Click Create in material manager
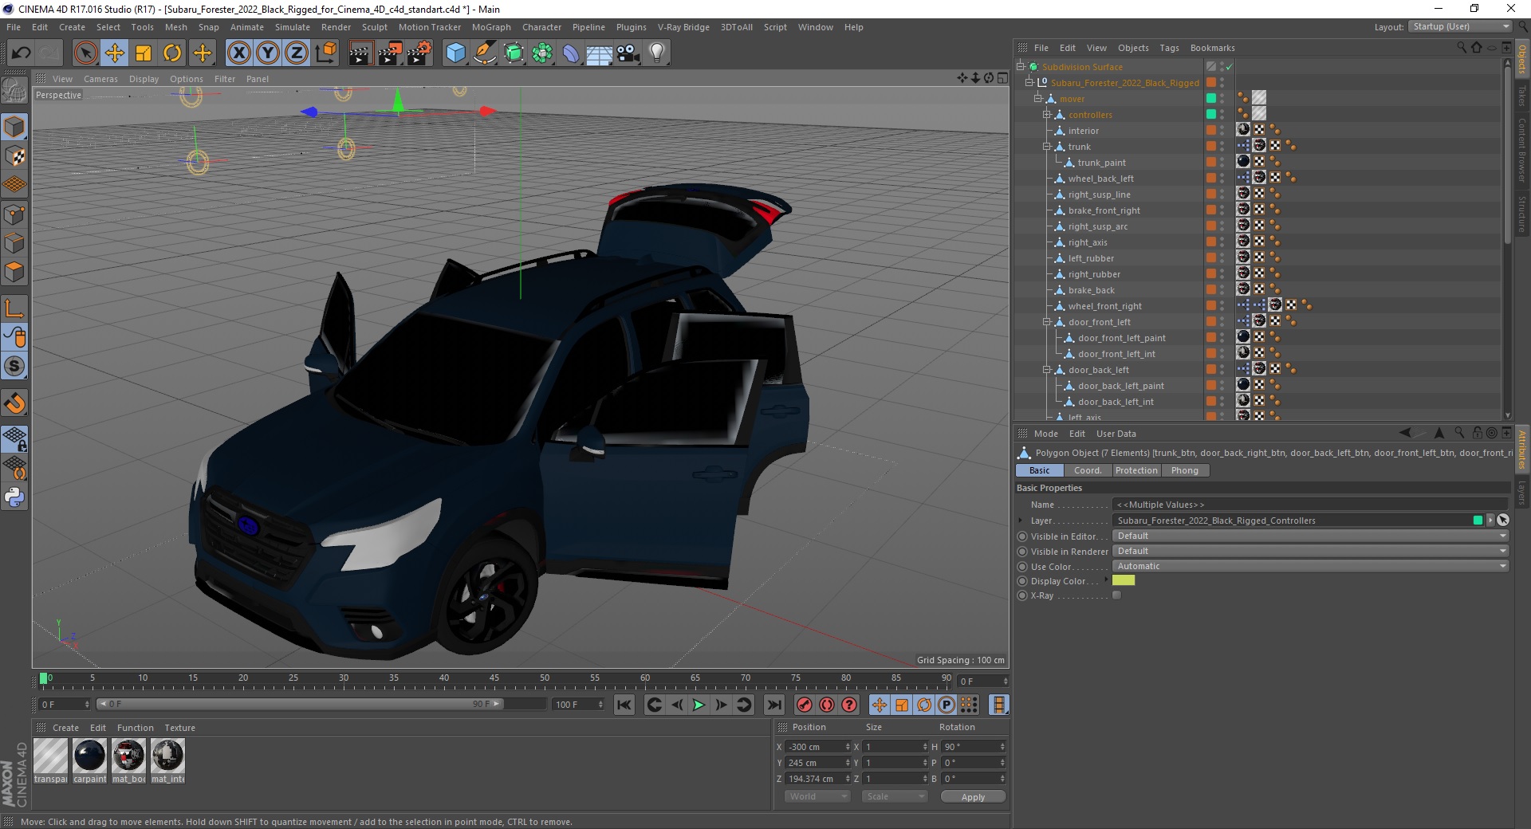 [65, 728]
